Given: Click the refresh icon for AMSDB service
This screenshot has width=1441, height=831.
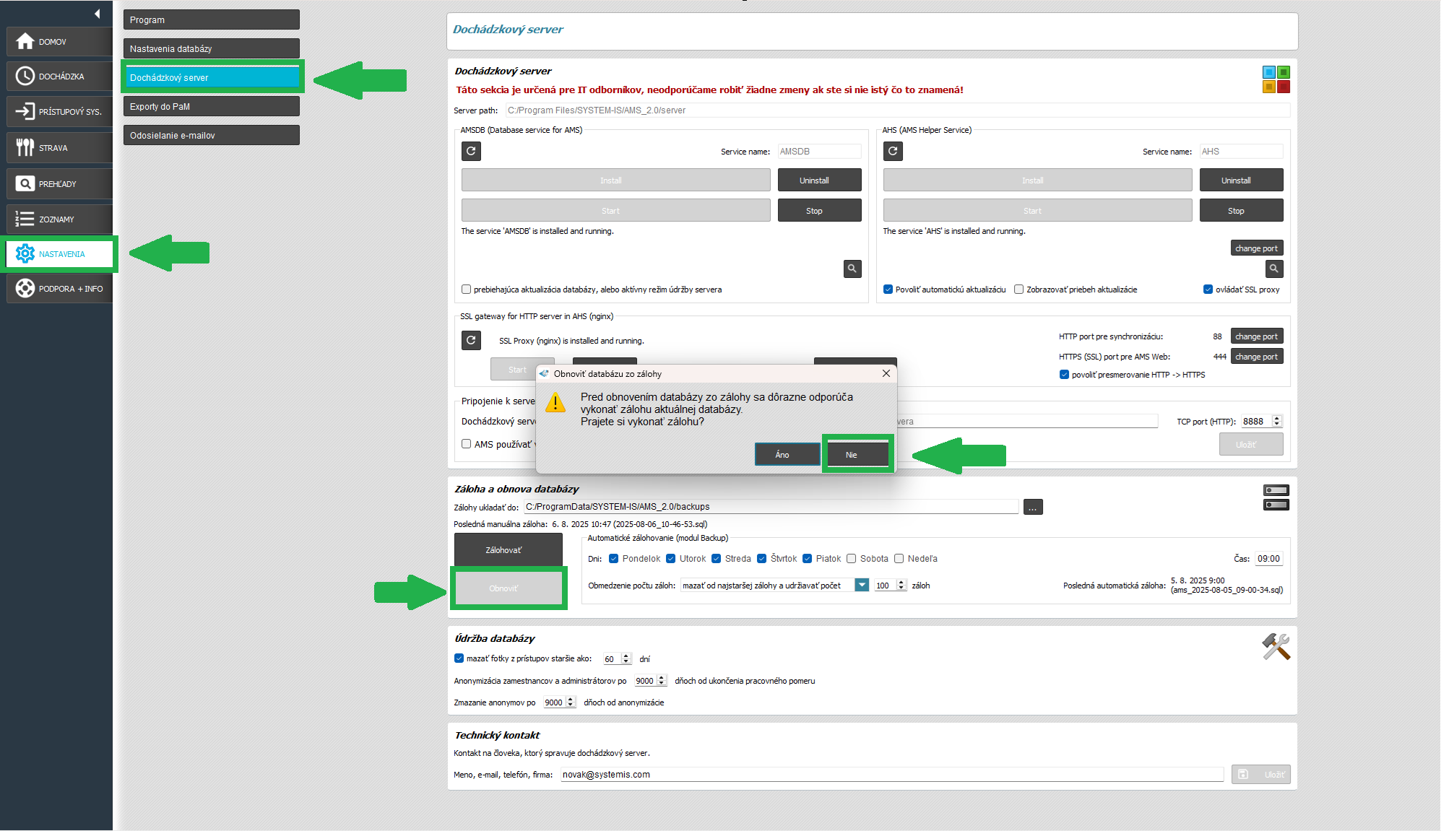Looking at the screenshot, I should click(x=471, y=151).
